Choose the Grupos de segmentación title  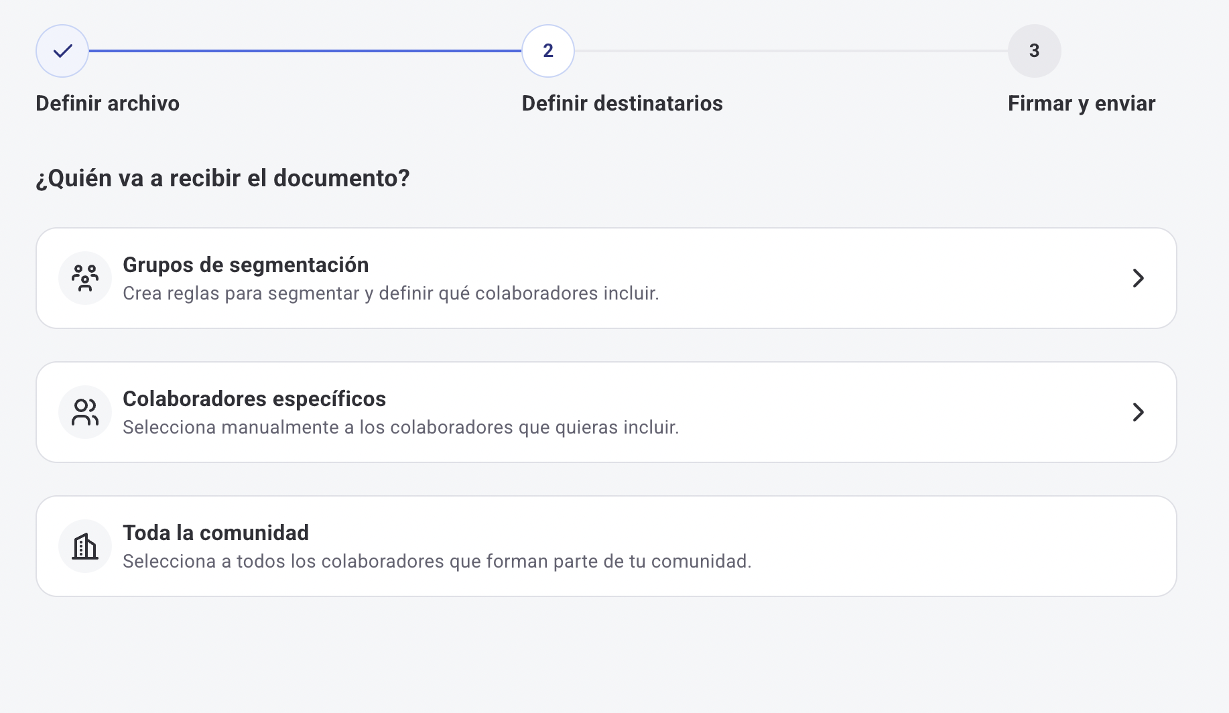(246, 265)
